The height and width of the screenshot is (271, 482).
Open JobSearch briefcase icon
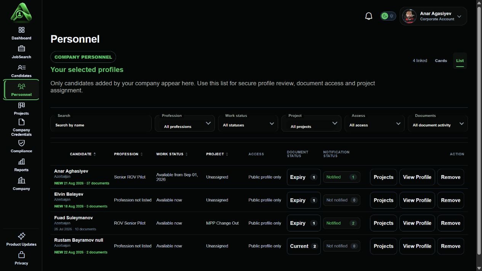pyautogui.click(x=21, y=48)
